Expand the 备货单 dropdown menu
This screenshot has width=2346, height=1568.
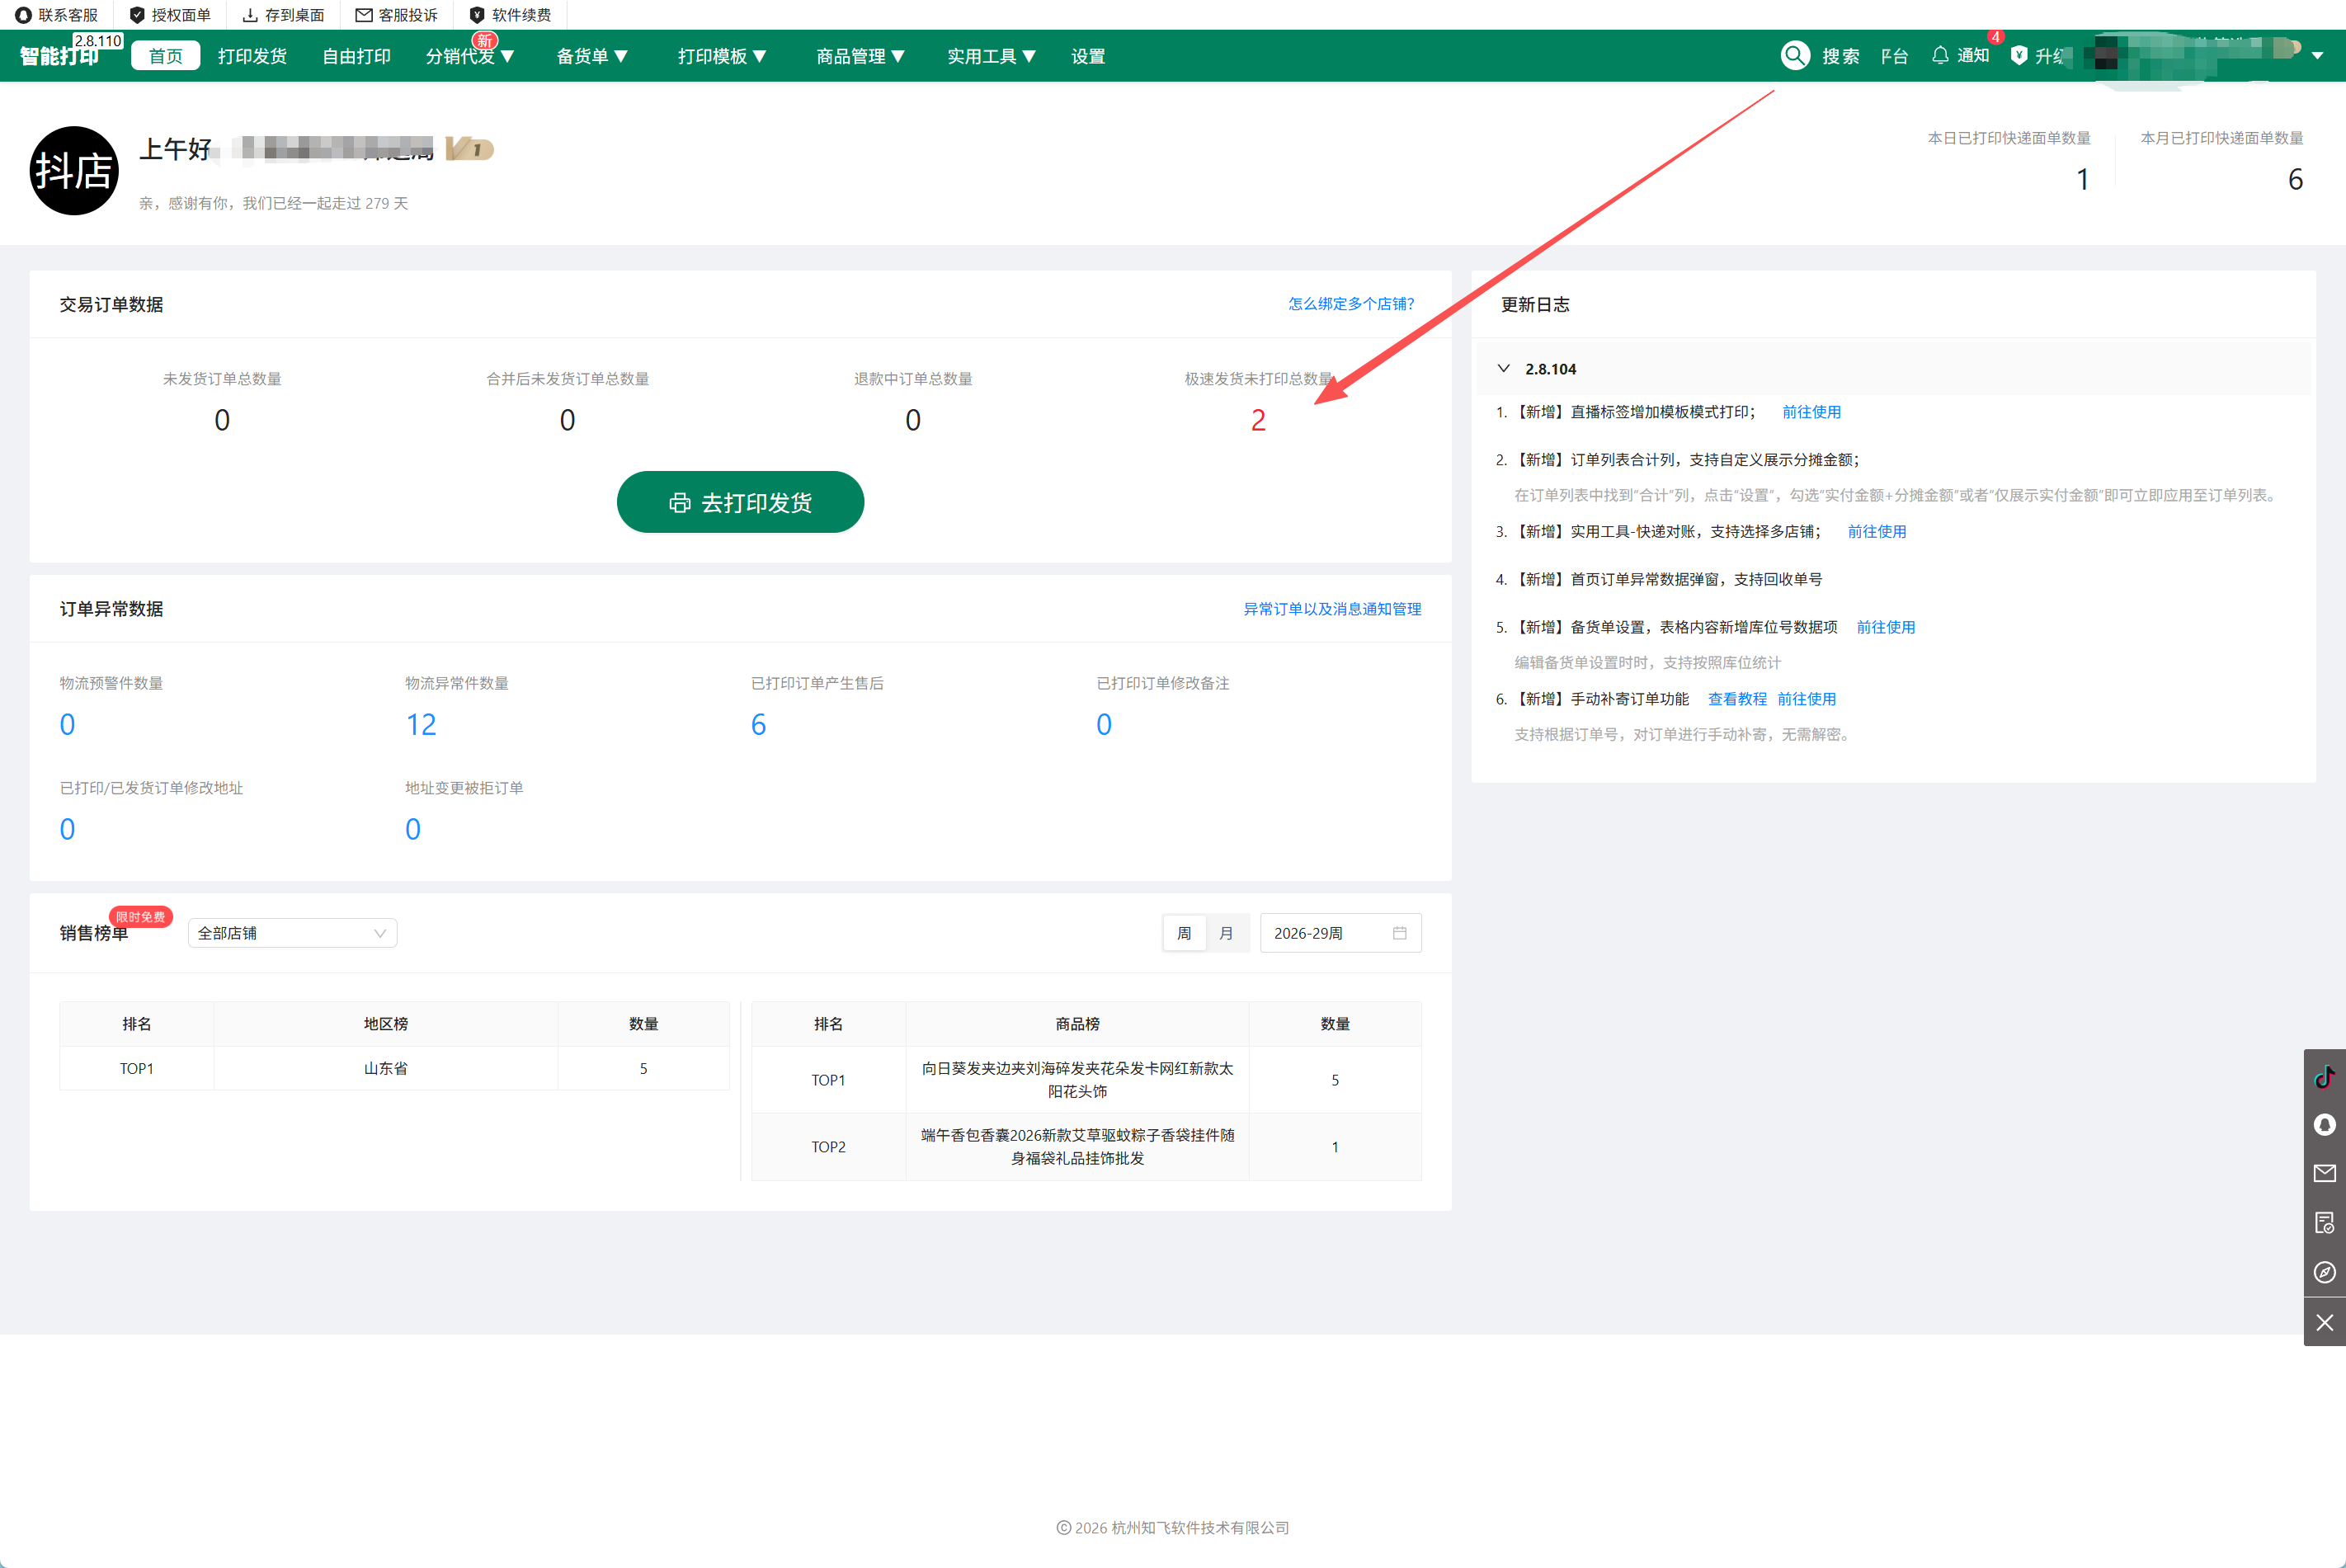tap(592, 56)
